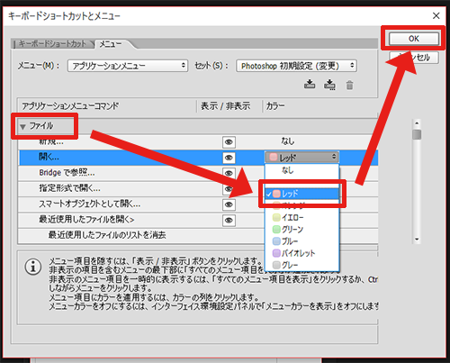Open the レッド color combo in 開く... row
Image resolution: width=450 pixels, height=363 pixels.
tap(301, 157)
